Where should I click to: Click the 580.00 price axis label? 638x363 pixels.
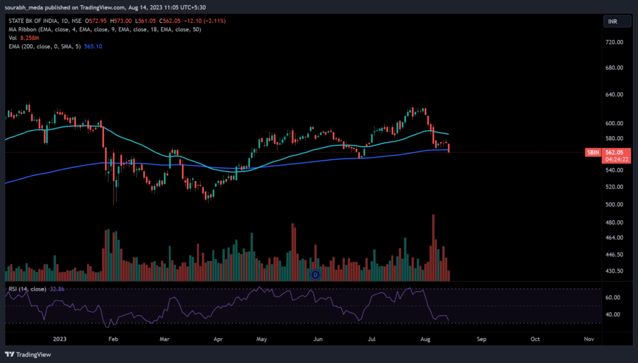tap(614, 138)
